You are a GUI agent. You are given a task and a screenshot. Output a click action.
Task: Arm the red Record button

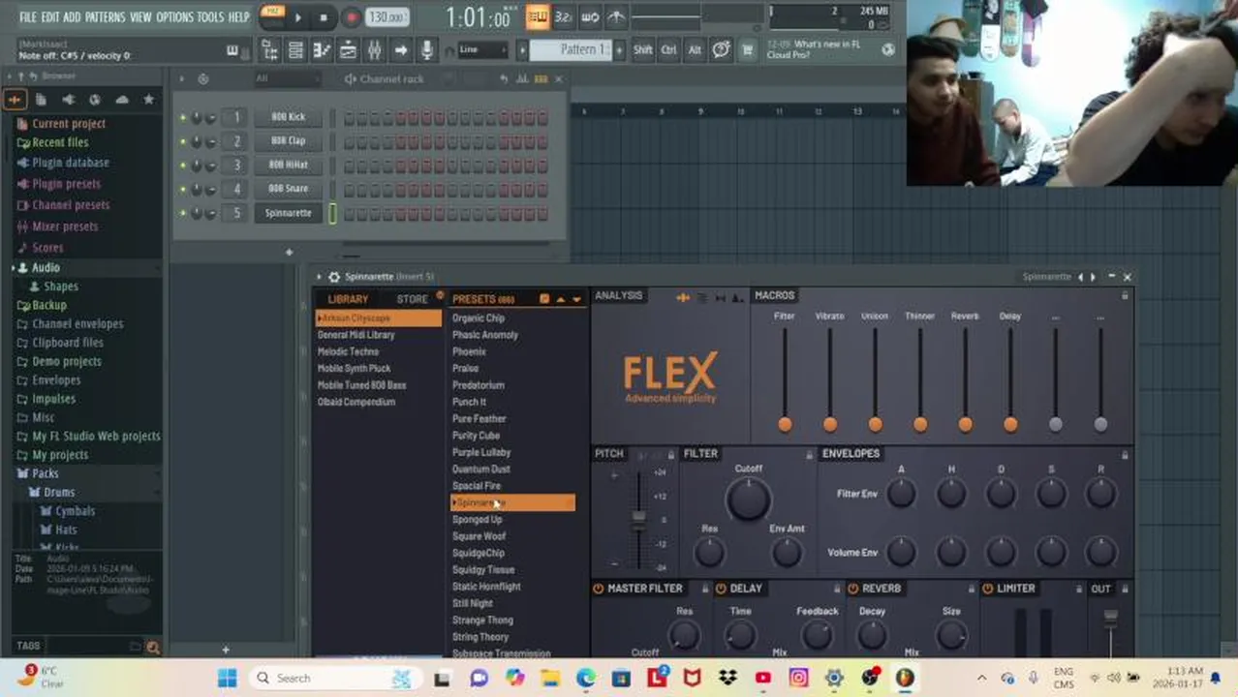coord(351,16)
